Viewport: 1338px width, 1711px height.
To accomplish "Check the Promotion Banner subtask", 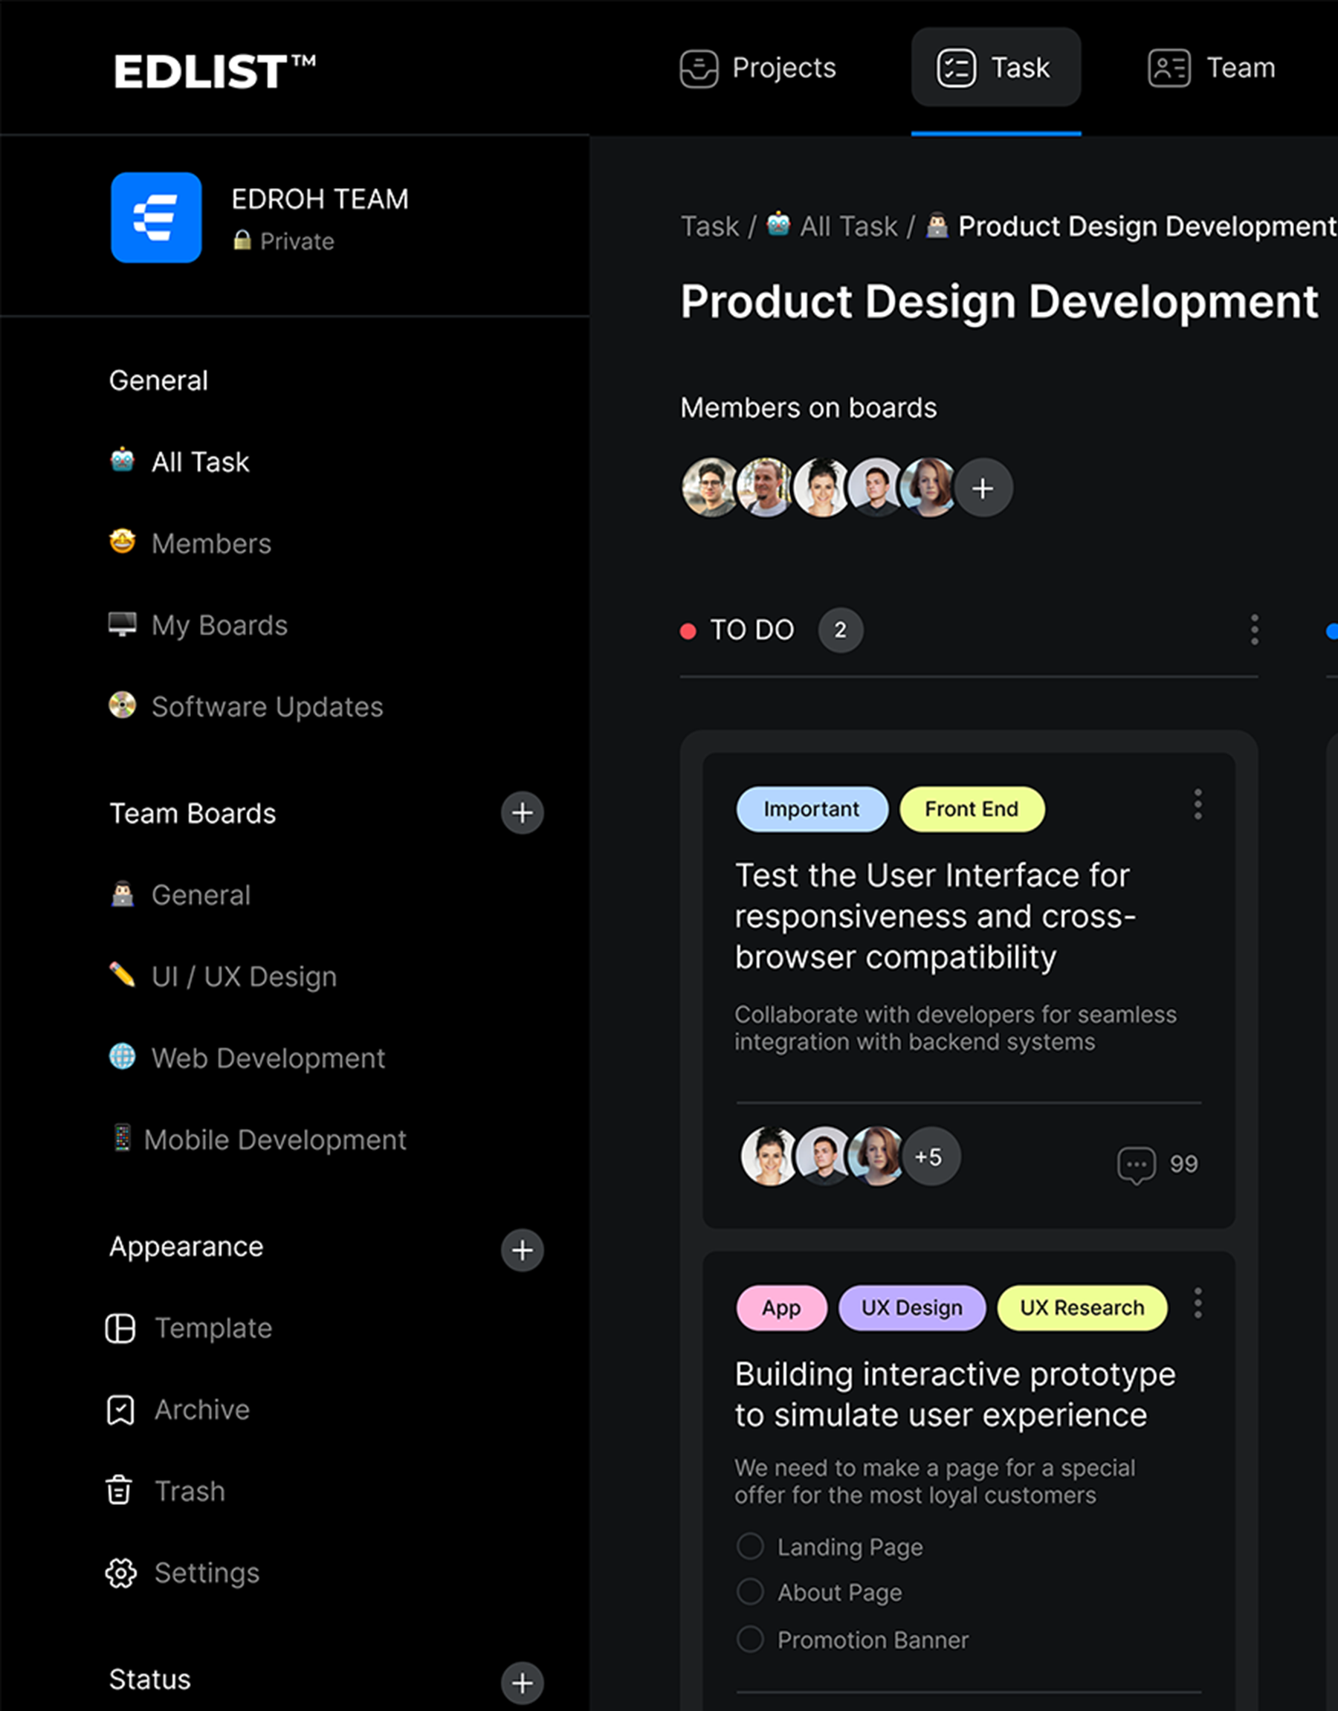I will point(750,1638).
